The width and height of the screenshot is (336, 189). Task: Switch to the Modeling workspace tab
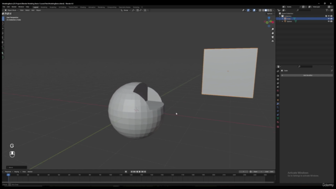click(44, 7)
